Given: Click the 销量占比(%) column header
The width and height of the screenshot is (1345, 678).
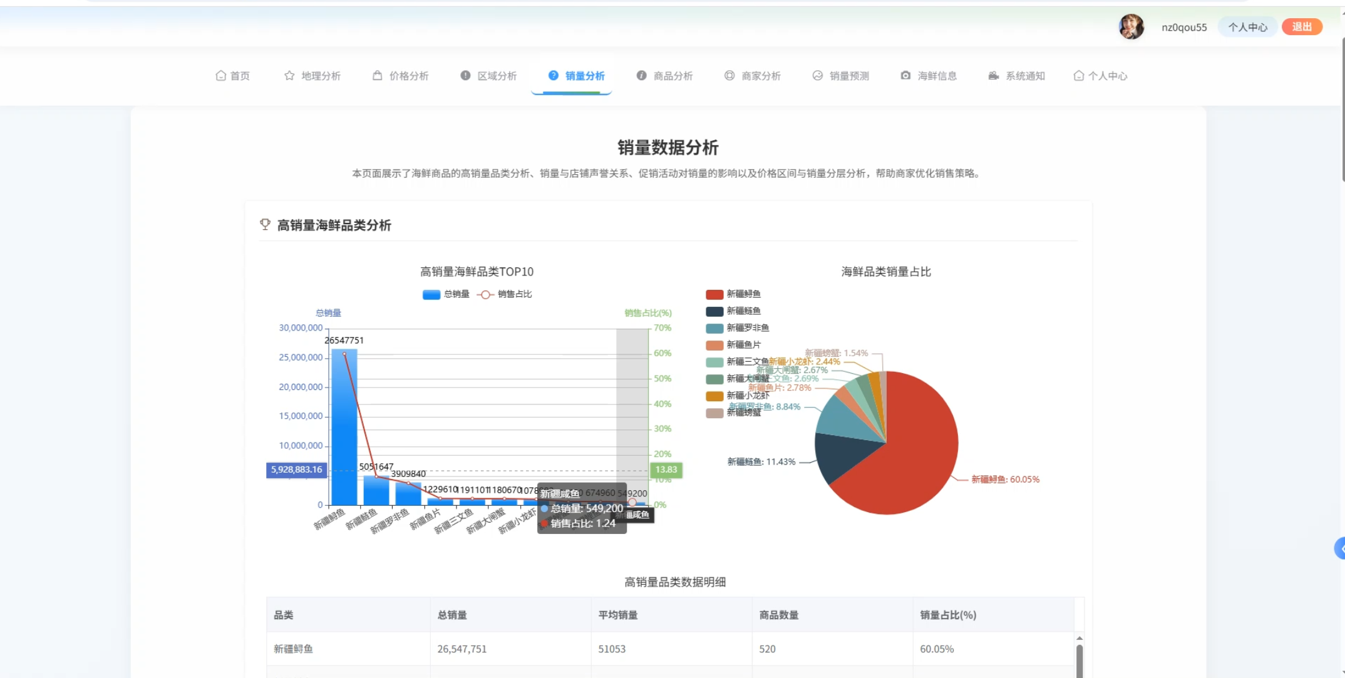Looking at the screenshot, I should tap(993, 615).
